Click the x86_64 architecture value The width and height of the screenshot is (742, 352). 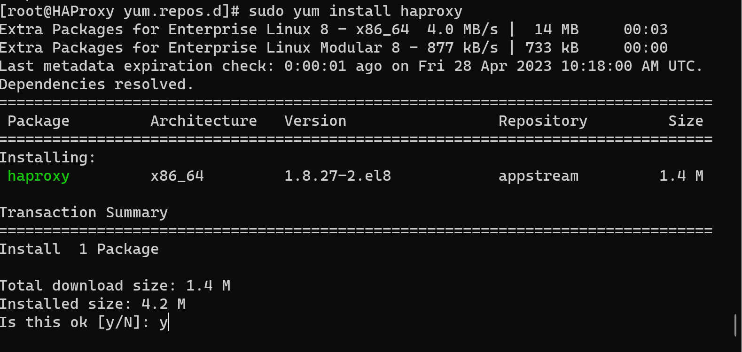(177, 176)
